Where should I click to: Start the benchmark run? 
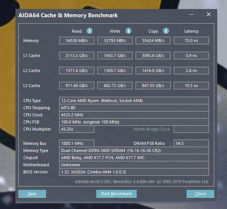(x=116, y=194)
